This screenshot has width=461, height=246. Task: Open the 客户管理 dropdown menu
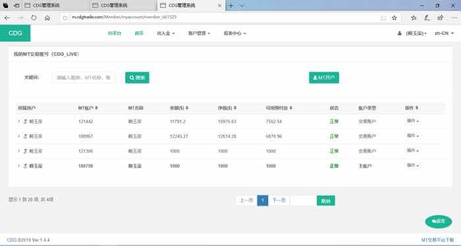point(199,34)
